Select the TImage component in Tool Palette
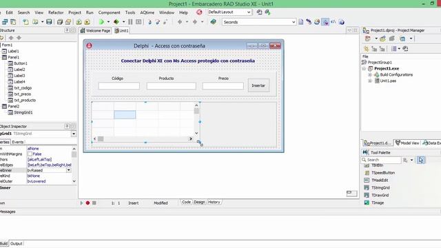The width and height of the screenshot is (441, 248). point(374,203)
